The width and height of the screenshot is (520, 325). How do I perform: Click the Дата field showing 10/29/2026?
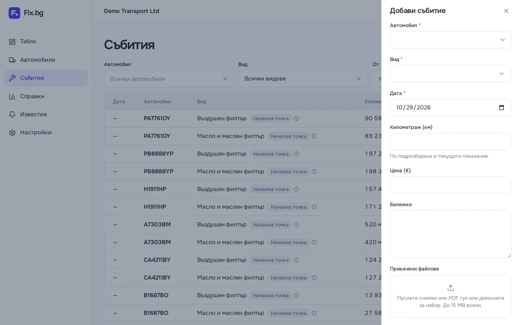(x=451, y=108)
